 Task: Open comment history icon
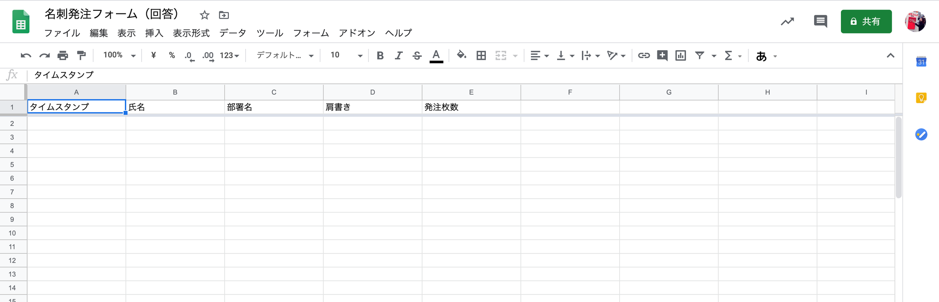[x=820, y=21]
